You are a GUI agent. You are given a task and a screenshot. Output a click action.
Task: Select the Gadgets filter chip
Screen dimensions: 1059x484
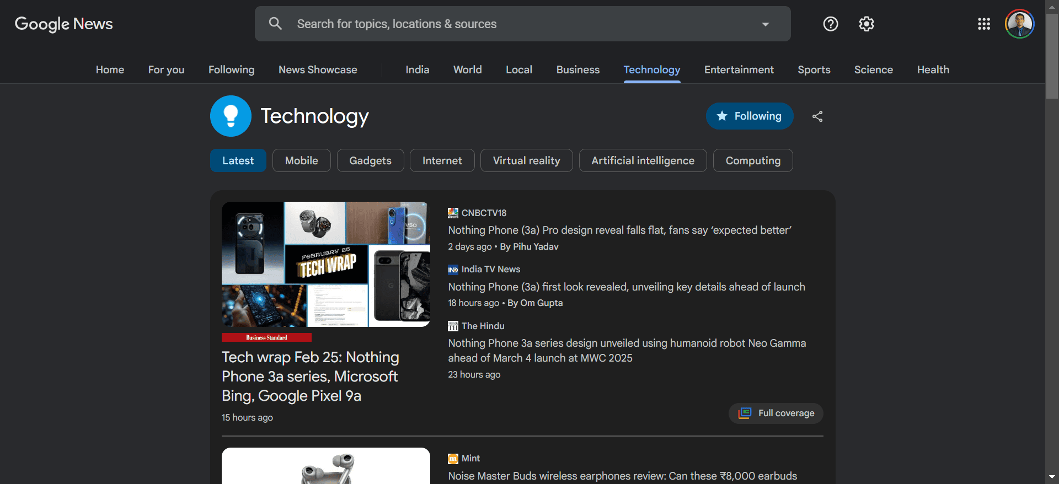(370, 160)
